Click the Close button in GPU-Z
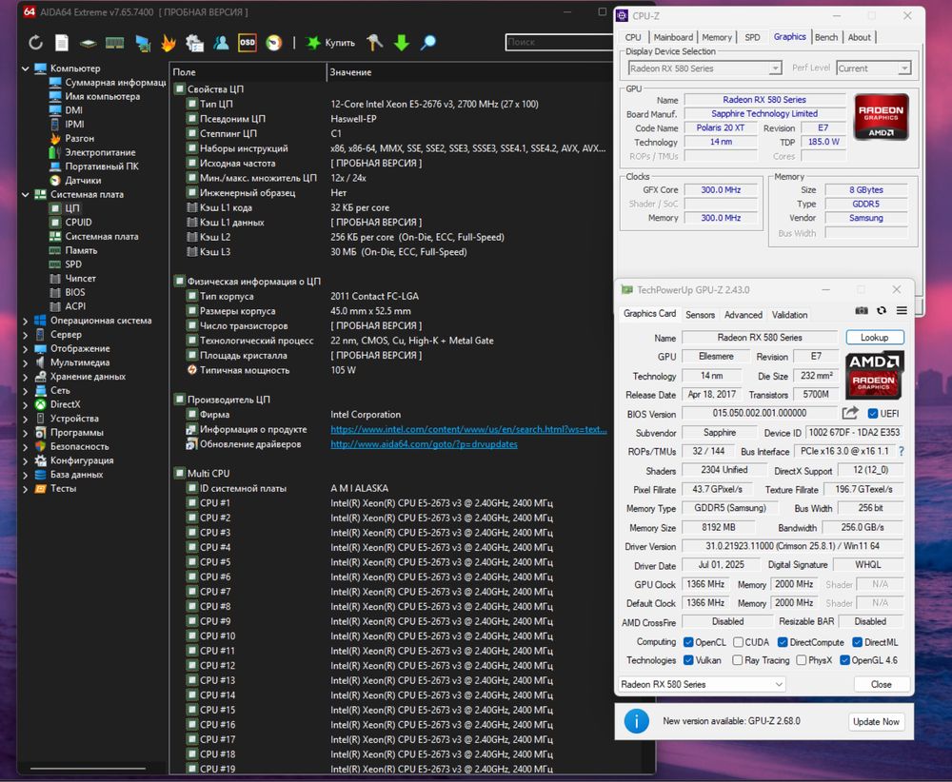Viewport: 952px width, 782px height. (881, 684)
